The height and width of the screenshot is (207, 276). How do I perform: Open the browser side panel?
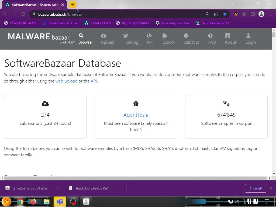tap(253, 14)
